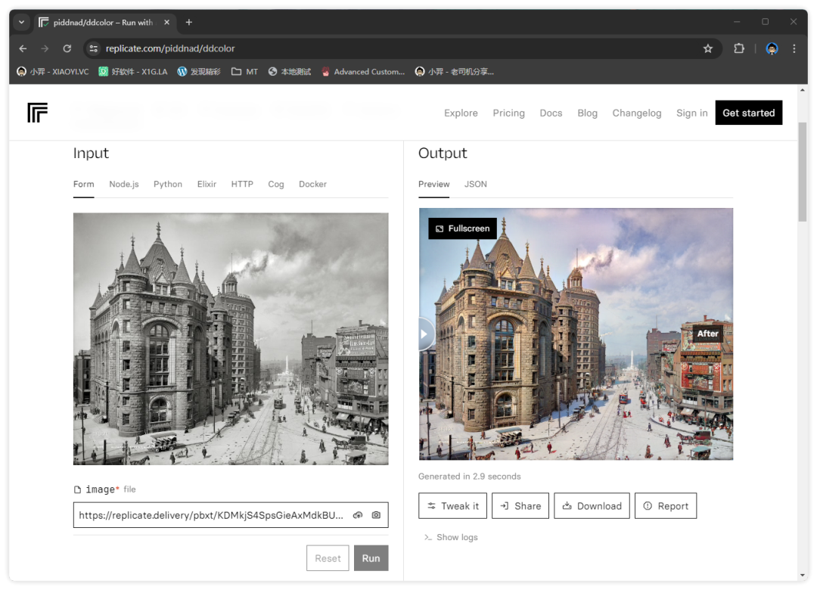Open the browser extensions puzzle icon
The width and height of the screenshot is (817, 590).
coord(739,48)
